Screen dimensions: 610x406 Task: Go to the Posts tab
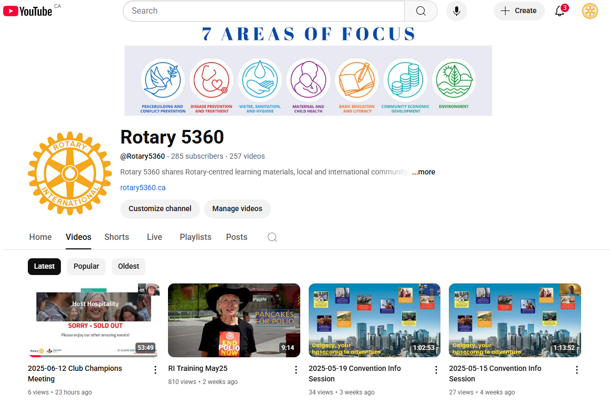237,237
